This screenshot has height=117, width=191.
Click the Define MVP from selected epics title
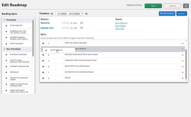coord(77,66)
